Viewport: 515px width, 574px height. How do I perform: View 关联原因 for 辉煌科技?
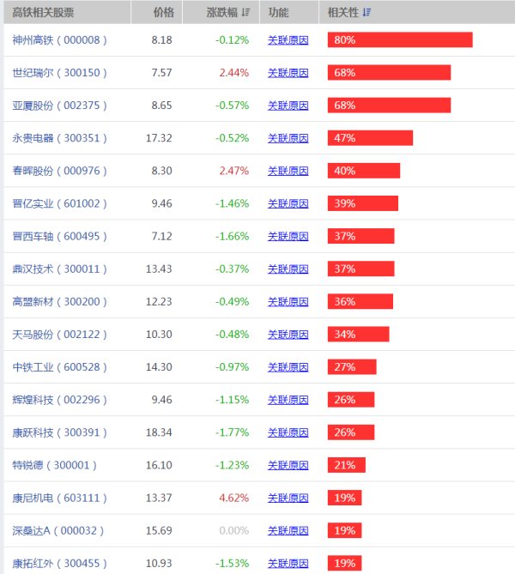pyautogui.click(x=288, y=400)
